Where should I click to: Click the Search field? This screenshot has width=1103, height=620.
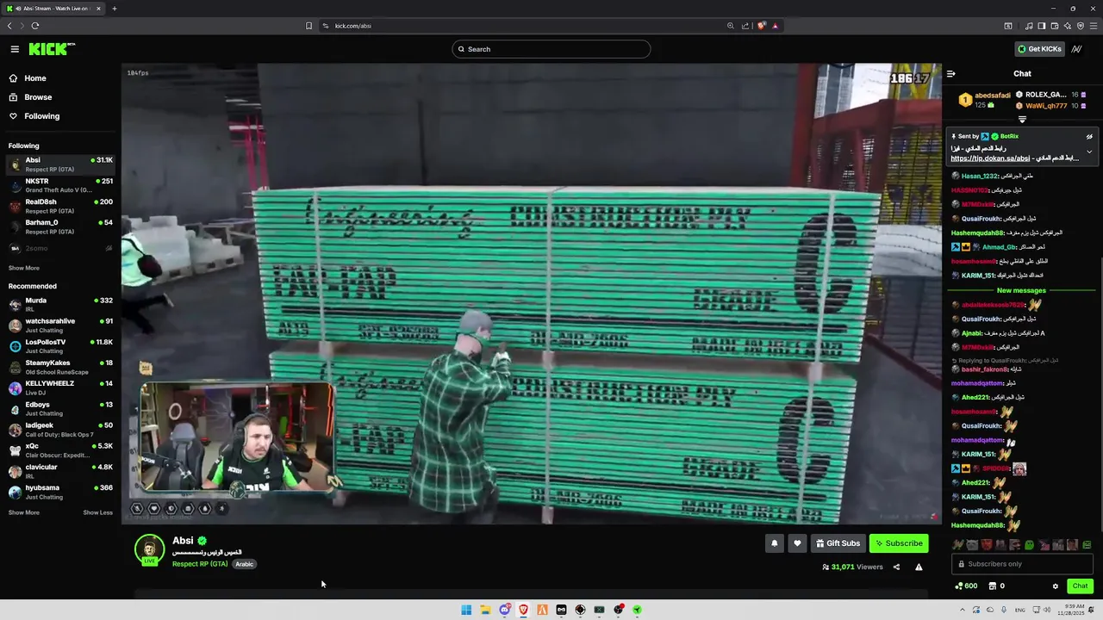[551, 49]
